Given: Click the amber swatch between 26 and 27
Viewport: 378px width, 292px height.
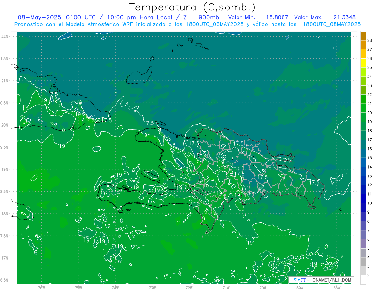Looking at the screenshot, I should (x=363, y=54).
